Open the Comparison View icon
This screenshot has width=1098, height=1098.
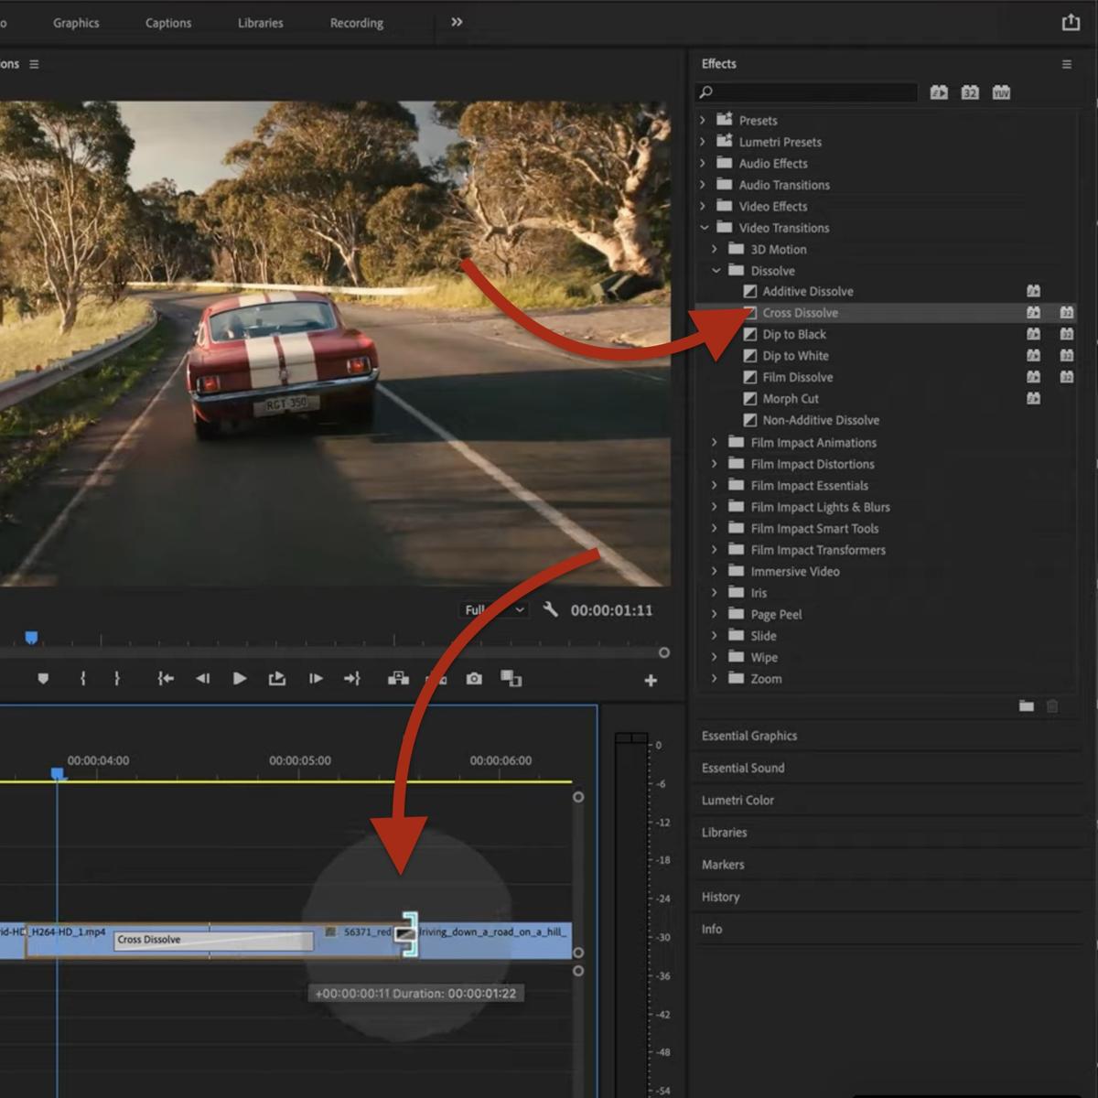click(x=511, y=678)
